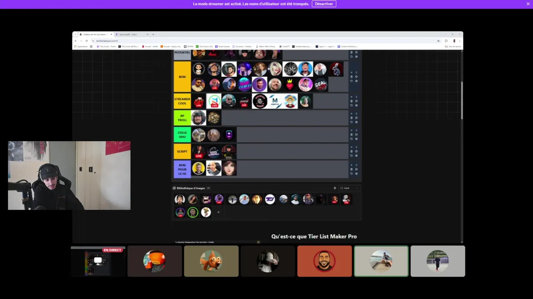Open the Applications bookmark shortcut
The width and height of the screenshot is (533, 299).
[81, 47]
